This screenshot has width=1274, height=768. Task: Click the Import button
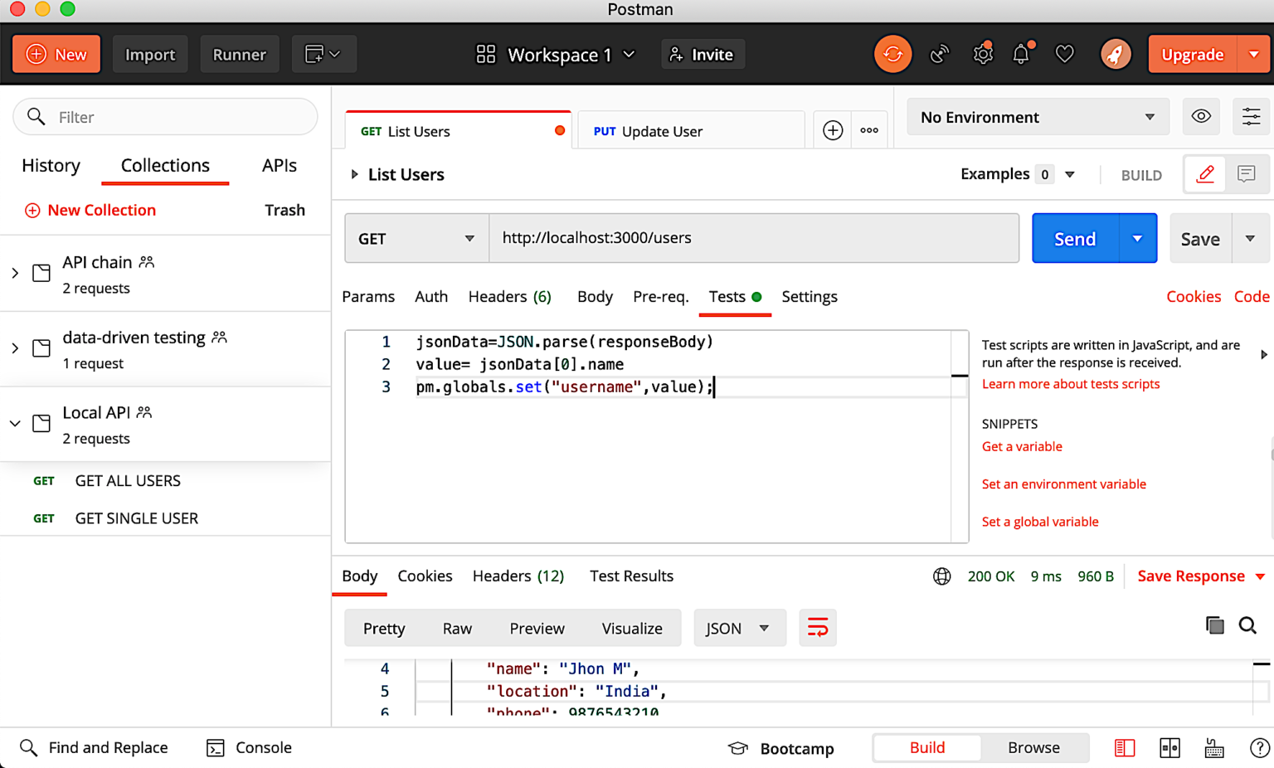coord(150,54)
